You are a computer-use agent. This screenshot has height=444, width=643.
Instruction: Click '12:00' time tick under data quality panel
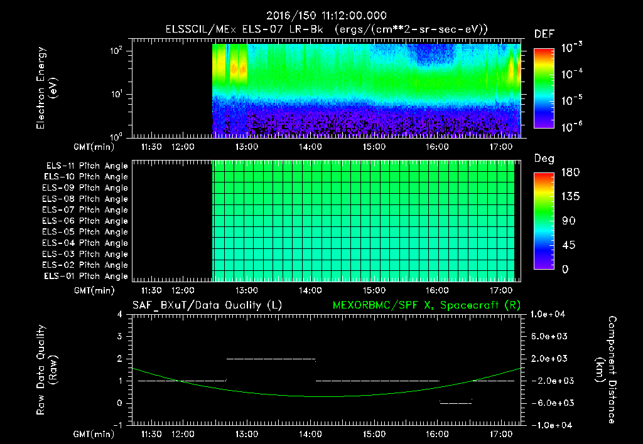(x=183, y=434)
